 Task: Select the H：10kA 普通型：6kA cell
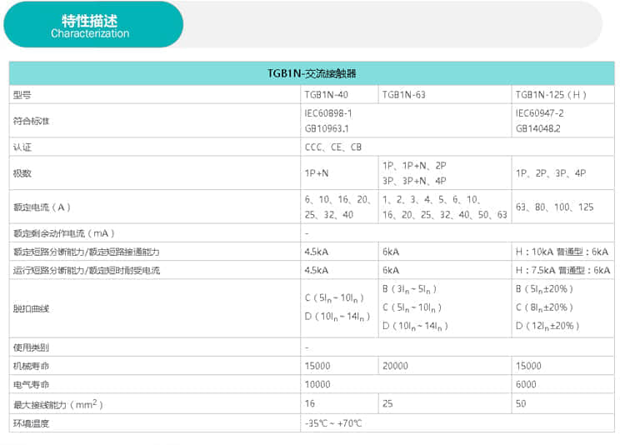tap(562, 252)
